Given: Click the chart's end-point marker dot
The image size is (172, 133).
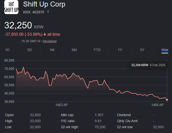Looking at the screenshot, I should [x=167, y=100].
